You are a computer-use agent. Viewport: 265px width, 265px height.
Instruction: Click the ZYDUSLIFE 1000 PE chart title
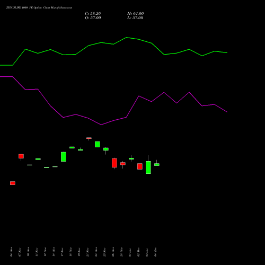click(39, 7)
